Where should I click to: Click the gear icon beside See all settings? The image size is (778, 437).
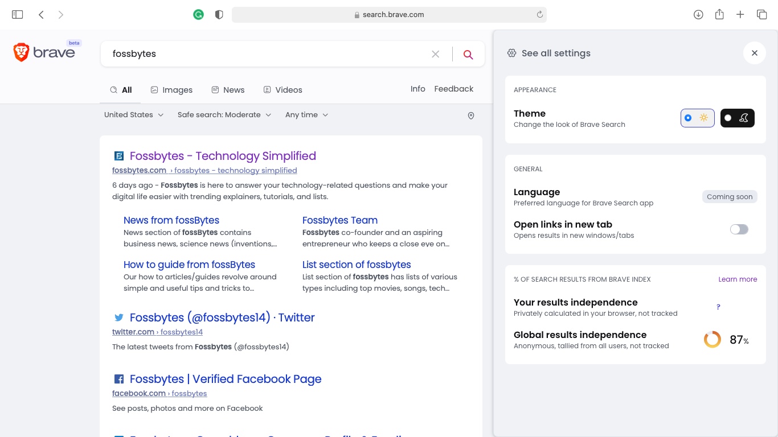coord(511,53)
